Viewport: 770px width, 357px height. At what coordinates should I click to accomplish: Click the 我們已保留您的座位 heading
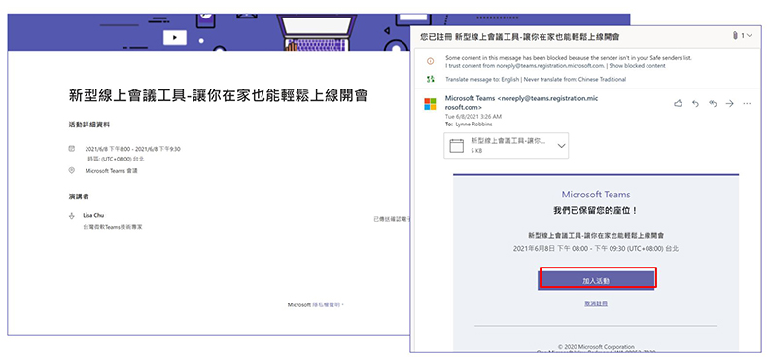(596, 211)
